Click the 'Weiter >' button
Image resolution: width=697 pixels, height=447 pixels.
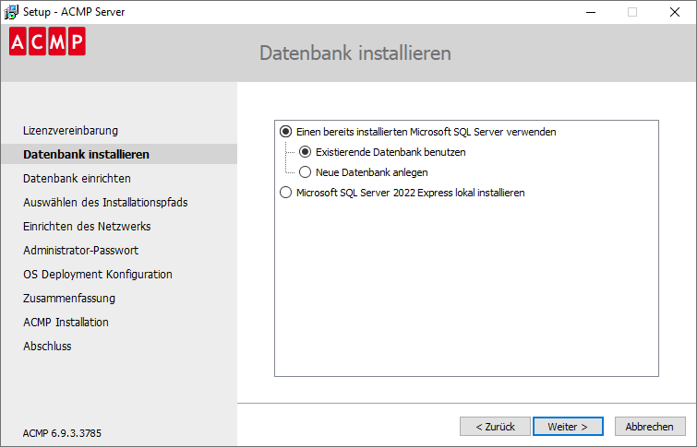point(568,427)
